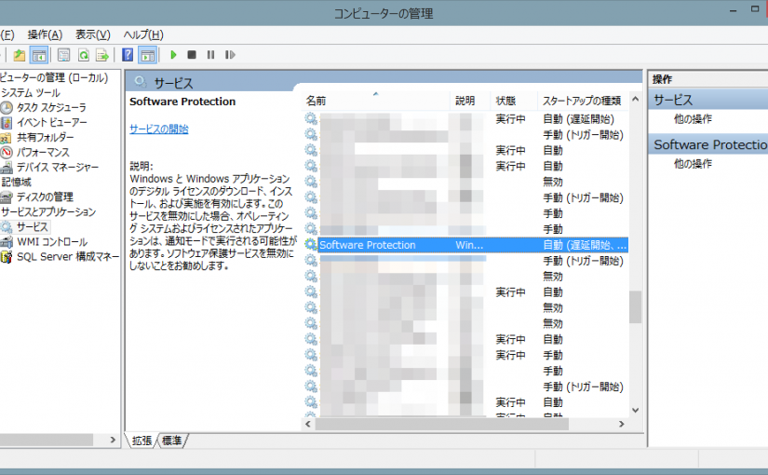The height and width of the screenshot is (475, 768).
Task: Switch to the 標準 tab
Action: 172,440
